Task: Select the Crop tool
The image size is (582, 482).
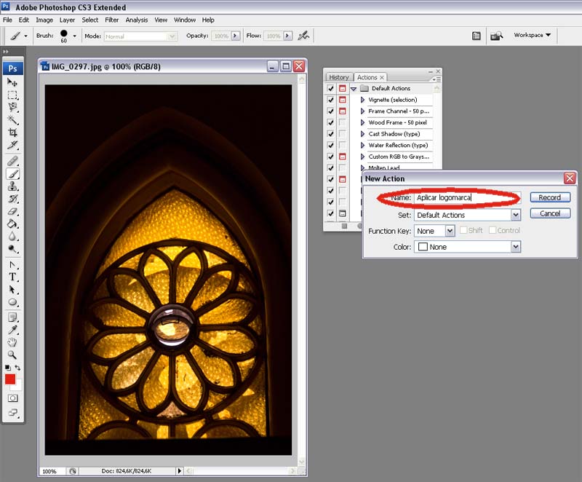Action: pos(12,133)
